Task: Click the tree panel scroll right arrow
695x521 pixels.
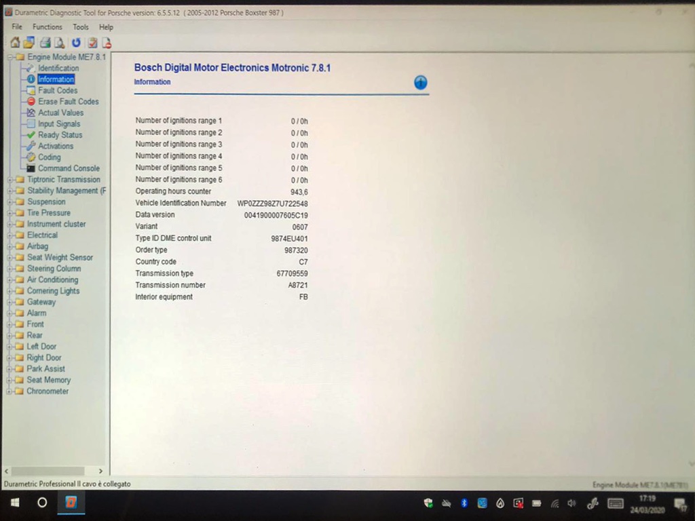Action: [100, 471]
